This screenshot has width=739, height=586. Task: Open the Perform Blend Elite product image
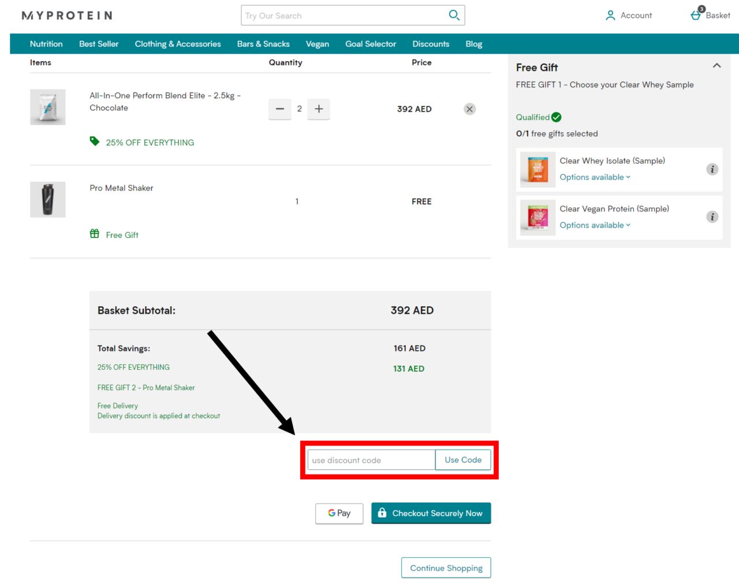tap(48, 107)
